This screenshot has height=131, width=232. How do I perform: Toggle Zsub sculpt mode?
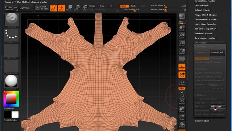click(x=133, y=6)
